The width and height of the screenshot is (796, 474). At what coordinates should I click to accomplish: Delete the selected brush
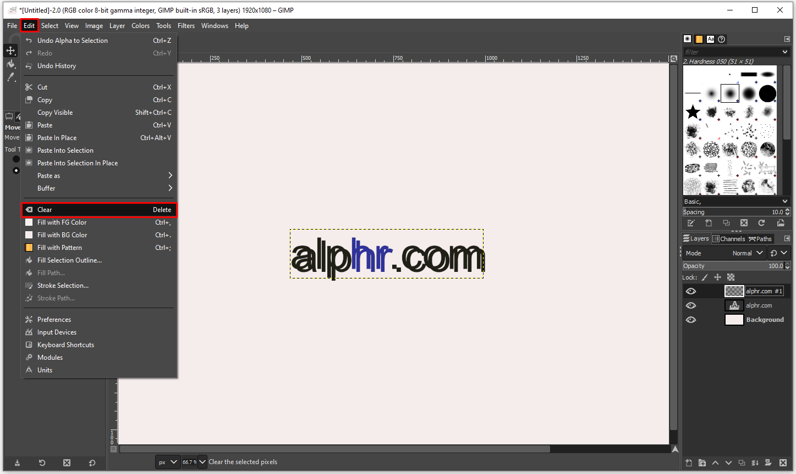pyautogui.click(x=744, y=223)
